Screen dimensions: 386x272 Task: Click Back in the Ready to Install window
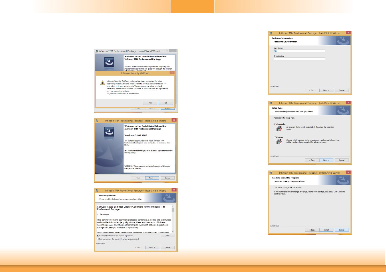[312, 230]
